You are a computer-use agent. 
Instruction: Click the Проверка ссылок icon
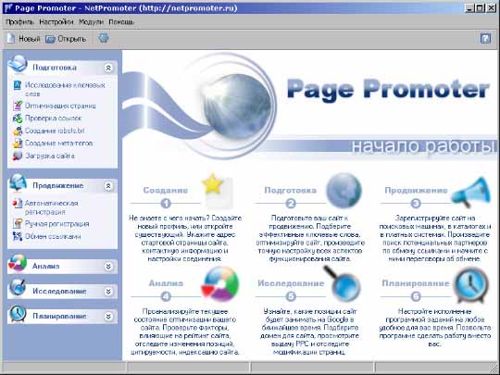[x=18, y=119]
